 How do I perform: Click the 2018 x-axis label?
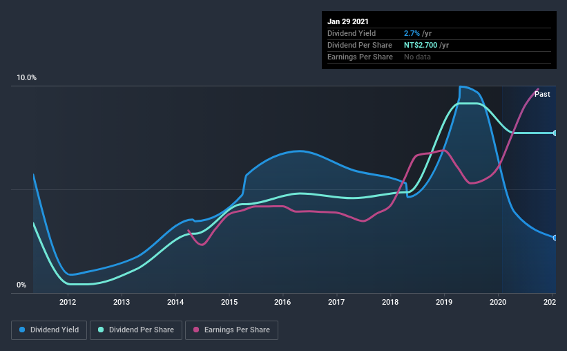tap(390, 302)
